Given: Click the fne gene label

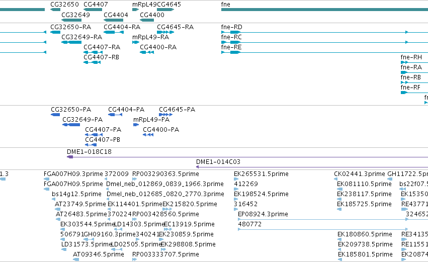Looking at the screenshot, I should (x=225, y=5).
